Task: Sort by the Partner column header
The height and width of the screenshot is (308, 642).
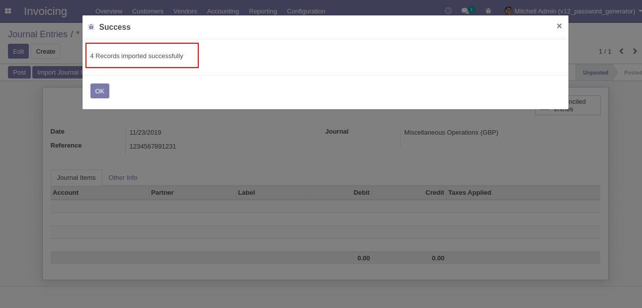Action: click(x=193, y=192)
